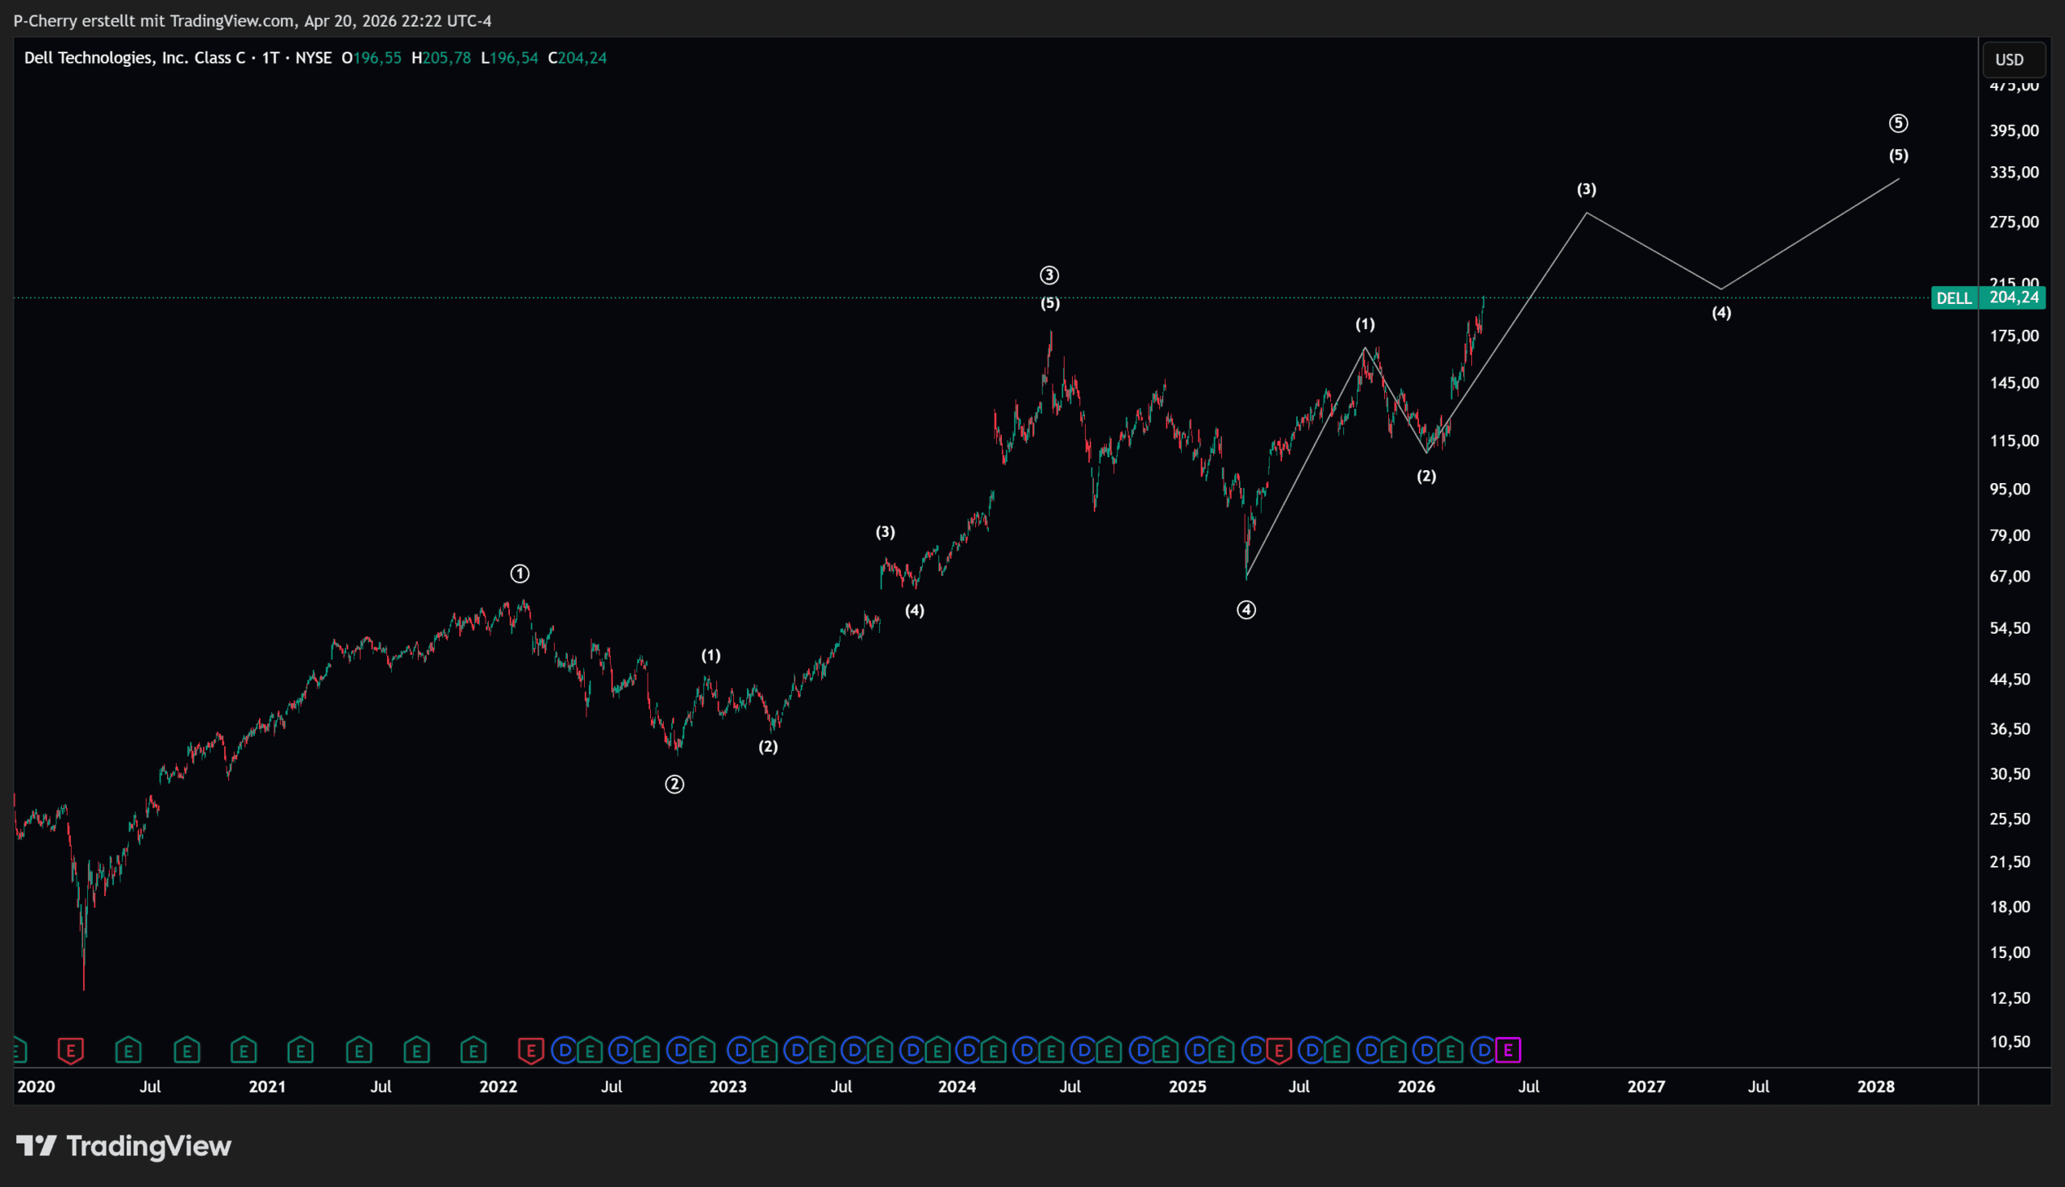Click the circled 2 wave label
Screen dimensions: 2065x1187
674,785
